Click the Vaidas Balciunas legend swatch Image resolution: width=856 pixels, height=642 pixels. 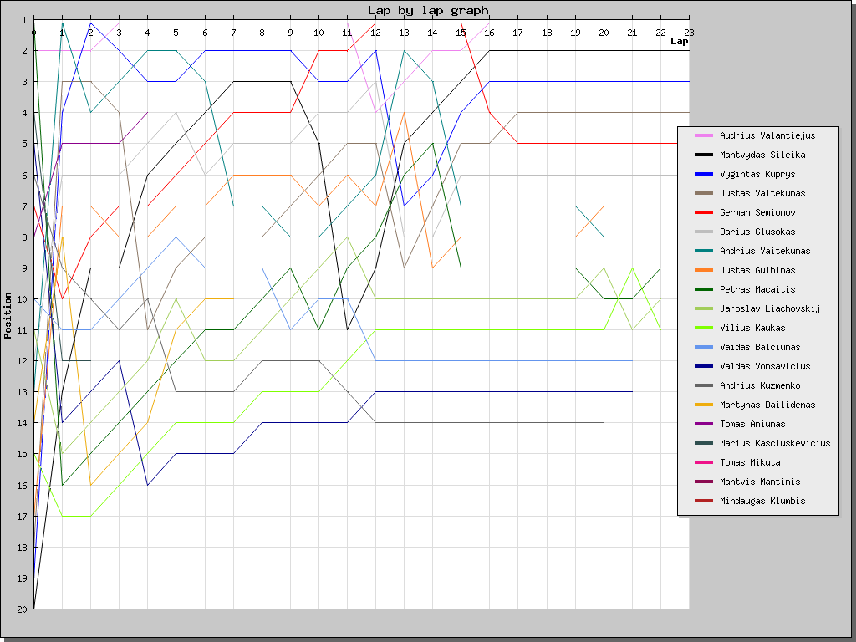tap(704, 347)
